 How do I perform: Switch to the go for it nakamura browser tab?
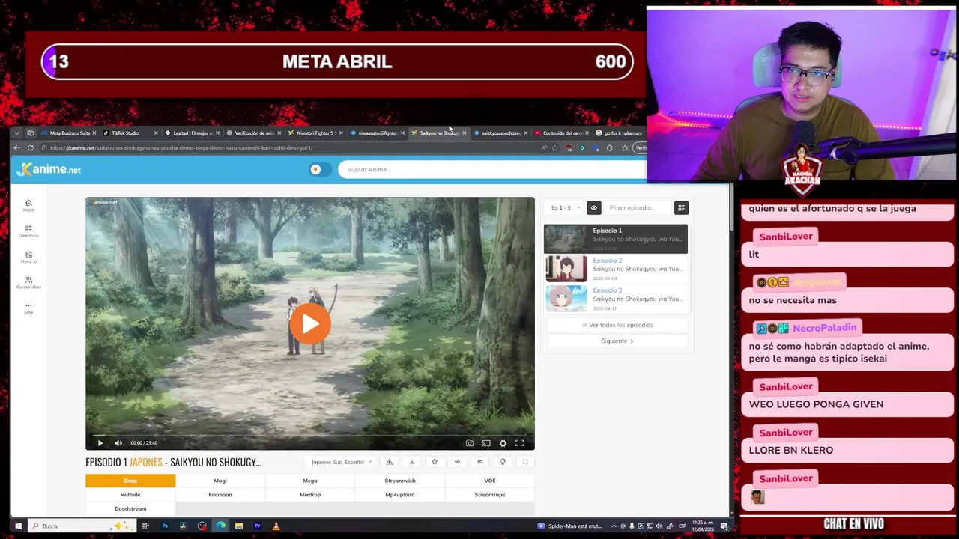[620, 133]
